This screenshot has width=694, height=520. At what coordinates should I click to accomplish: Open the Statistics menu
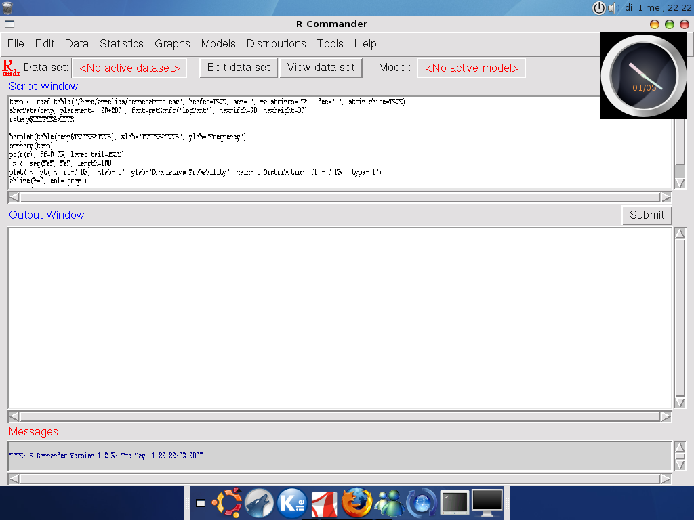pyautogui.click(x=122, y=44)
